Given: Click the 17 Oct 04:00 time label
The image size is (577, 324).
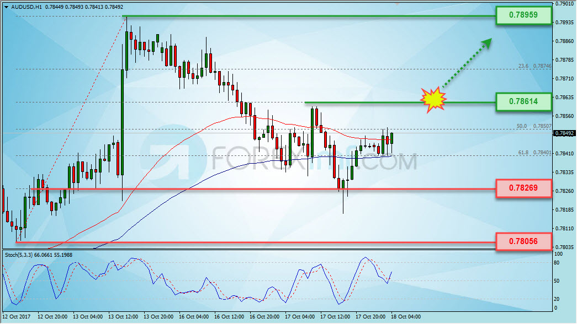Looking at the screenshot, I should 299,317.
